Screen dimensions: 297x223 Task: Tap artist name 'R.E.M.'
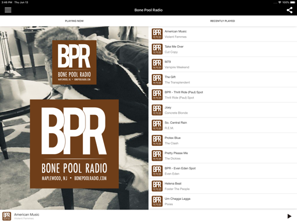169,128
